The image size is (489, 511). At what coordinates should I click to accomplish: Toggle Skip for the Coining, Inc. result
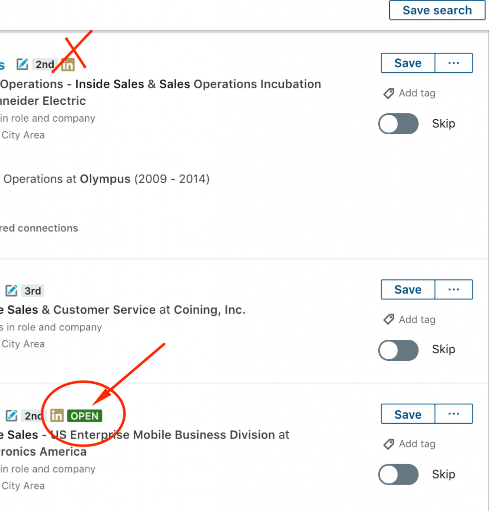398,350
